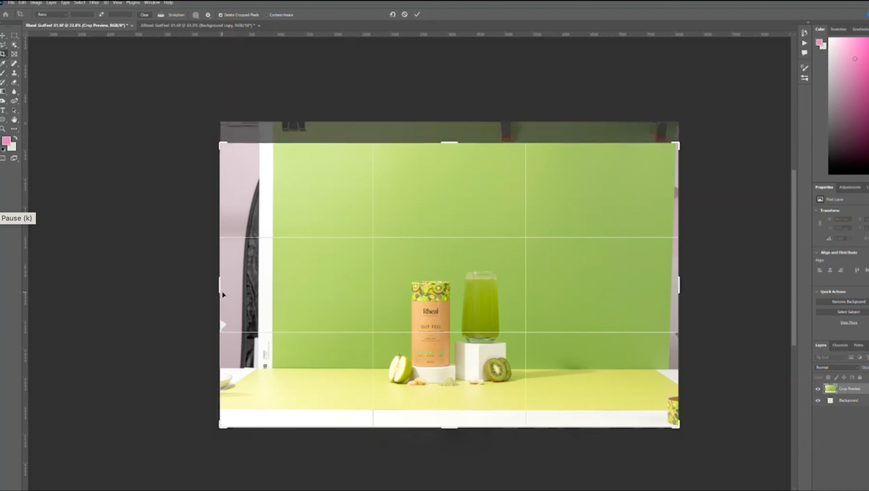Open the crop Ratio preset dropdown
This screenshot has width=869, height=491.
(x=51, y=15)
